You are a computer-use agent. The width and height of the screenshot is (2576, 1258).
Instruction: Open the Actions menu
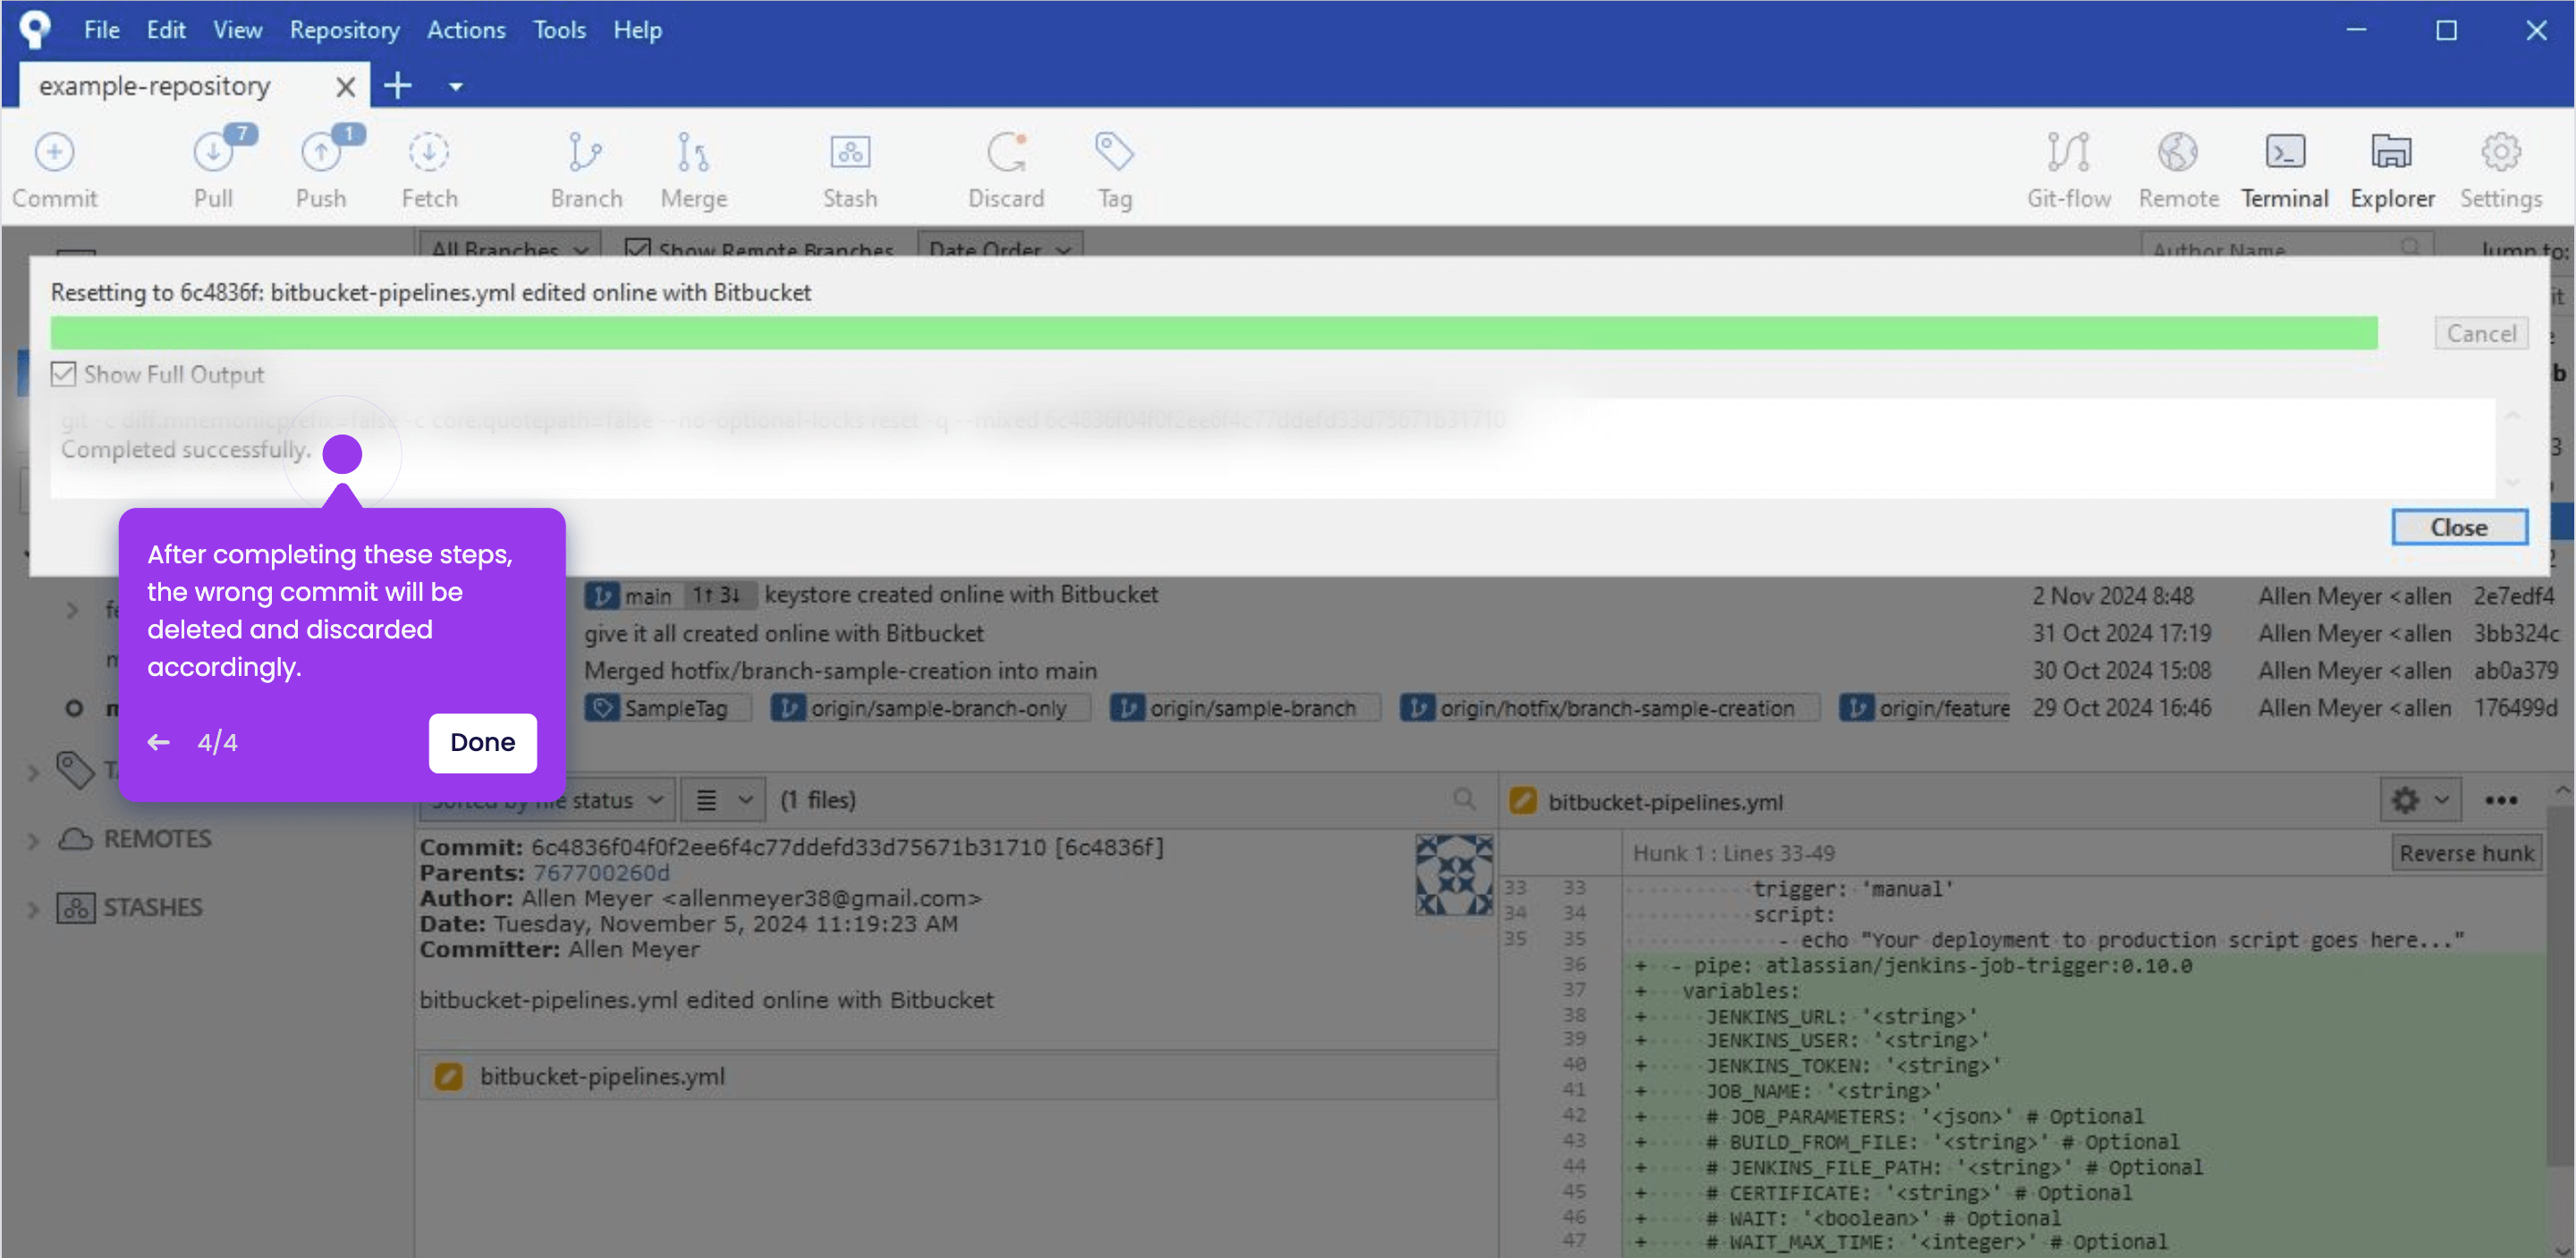[x=466, y=30]
